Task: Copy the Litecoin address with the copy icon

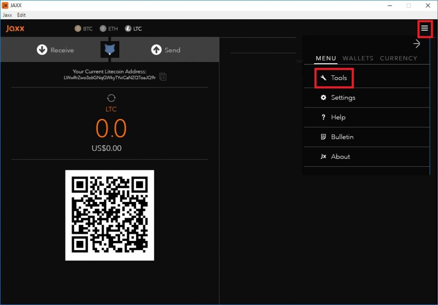Action: click(163, 77)
